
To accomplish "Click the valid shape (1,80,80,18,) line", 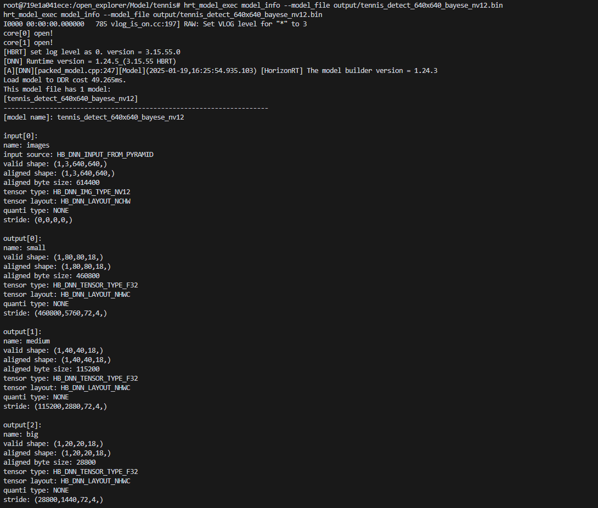I will point(53,257).
